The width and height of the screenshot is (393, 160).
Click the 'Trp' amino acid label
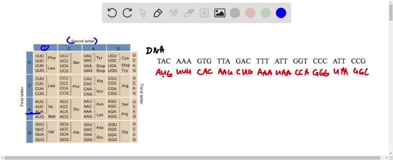point(125,70)
